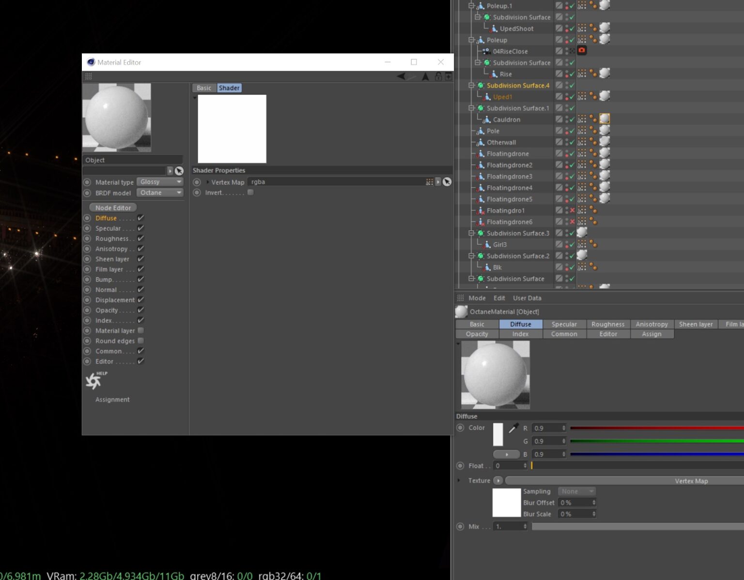Click the red X visibility toggle on Floatingdro1

(x=572, y=210)
